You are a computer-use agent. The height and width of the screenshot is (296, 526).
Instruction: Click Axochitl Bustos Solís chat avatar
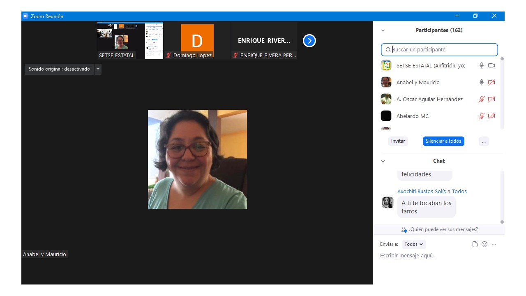point(388,202)
